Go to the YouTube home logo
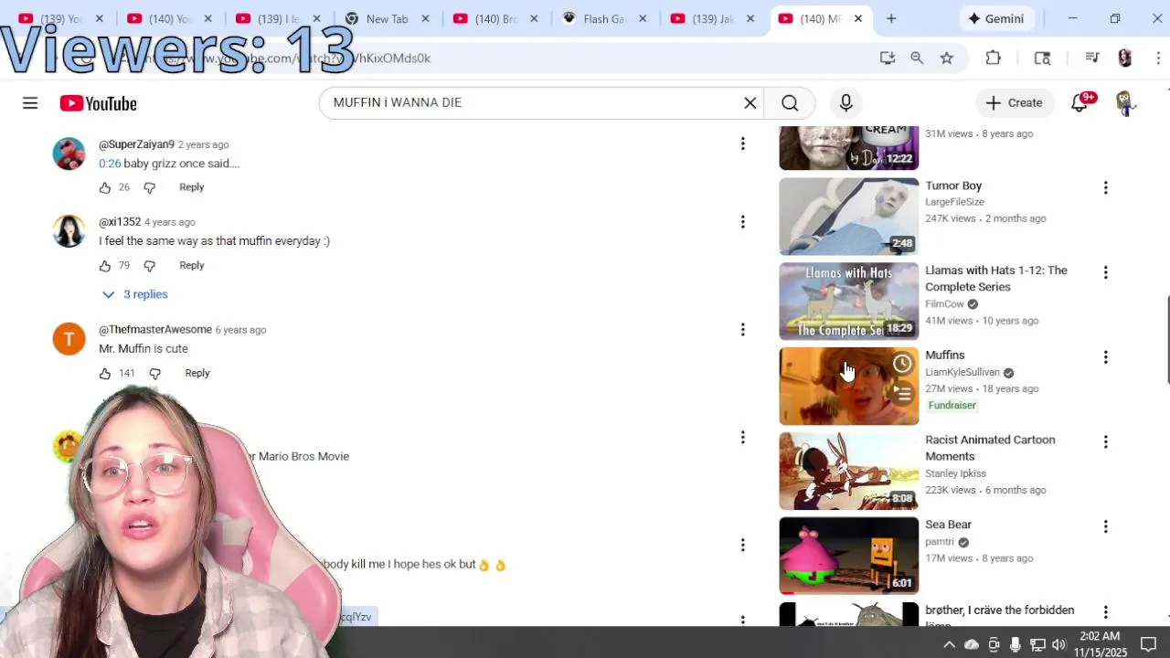Image resolution: width=1170 pixels, height=658 pixels. [x=99, y=103]
